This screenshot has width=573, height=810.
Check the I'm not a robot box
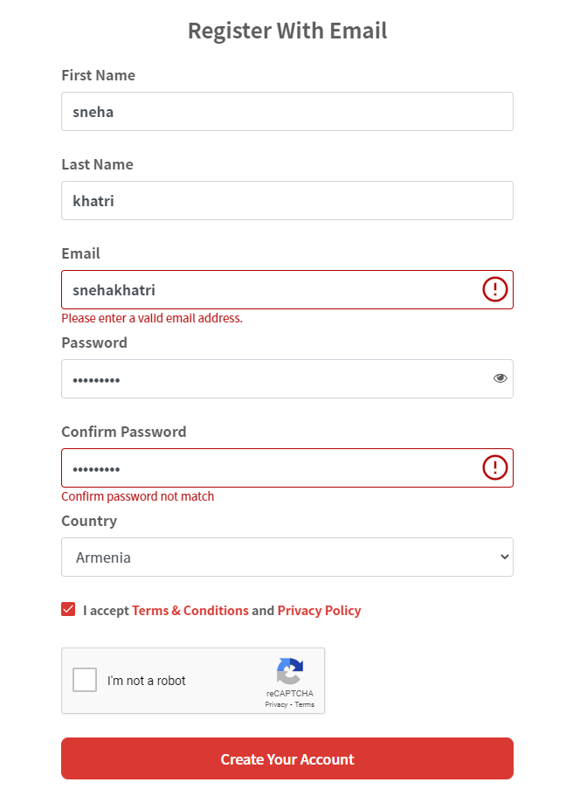click(x=85, y=679)
